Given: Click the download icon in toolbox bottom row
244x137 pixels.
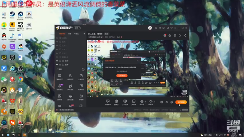Looking at the screenshot, I should pyautogui.click(x=81, y=106).
